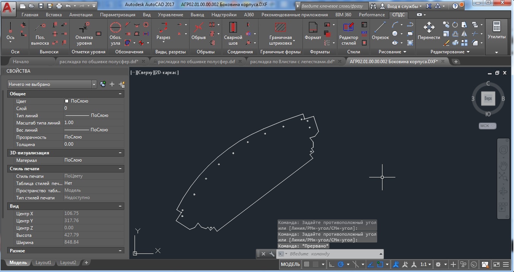The width and height of the screenshot is (514, 272).
Task: Select the Отметка уровня tool
Action: [x=84, y=33]
